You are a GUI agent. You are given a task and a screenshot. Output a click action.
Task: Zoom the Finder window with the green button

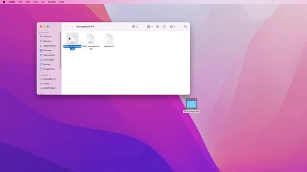coord(48,27)
